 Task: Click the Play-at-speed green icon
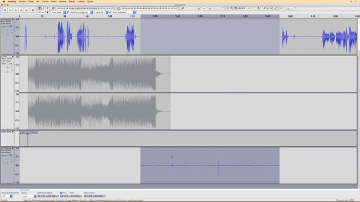281,8
